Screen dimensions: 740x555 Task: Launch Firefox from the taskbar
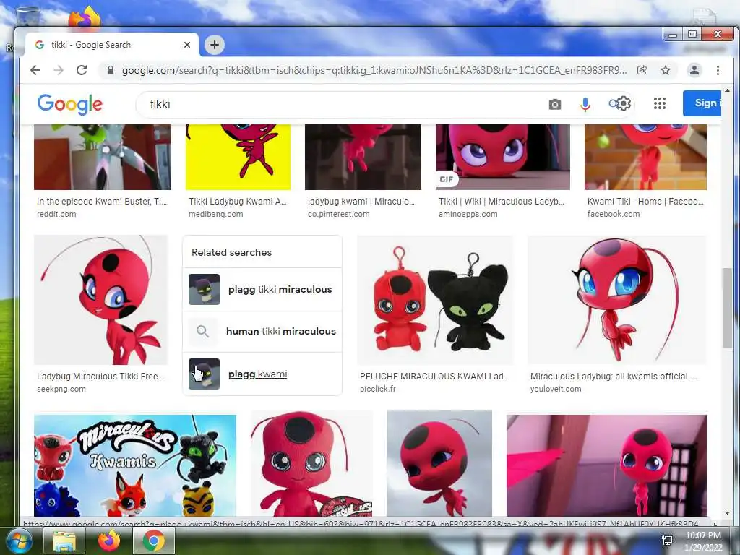tap(109, 541)
